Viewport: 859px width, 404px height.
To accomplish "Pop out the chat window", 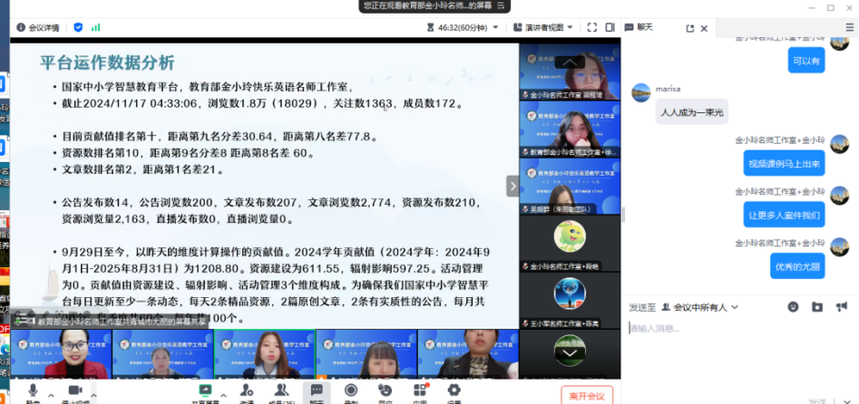I will pyautogui.click(x=689, y=28).
